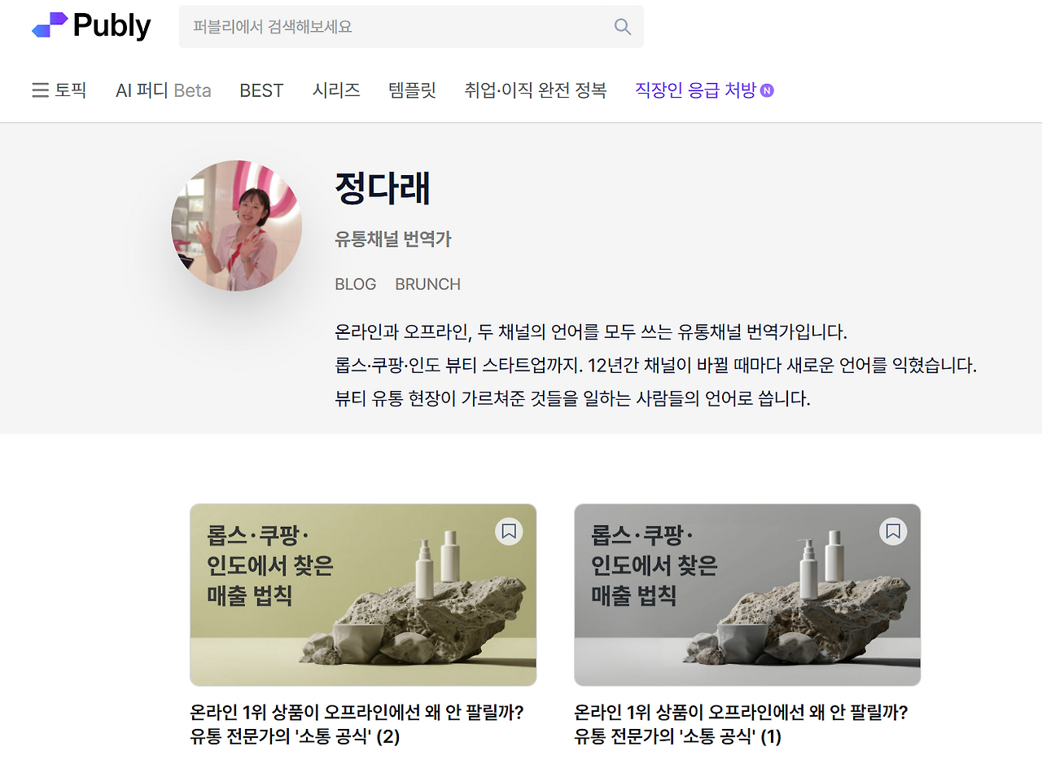Open article title ending with '소통 공식' (2)
The height and width of the screenshot is (777, 1042).
357,724
